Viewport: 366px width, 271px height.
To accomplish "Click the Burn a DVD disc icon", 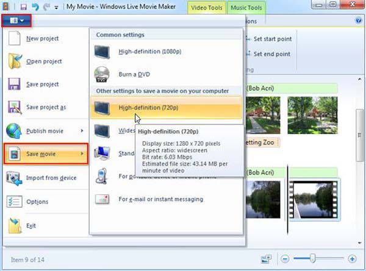I will pos(102,74).
